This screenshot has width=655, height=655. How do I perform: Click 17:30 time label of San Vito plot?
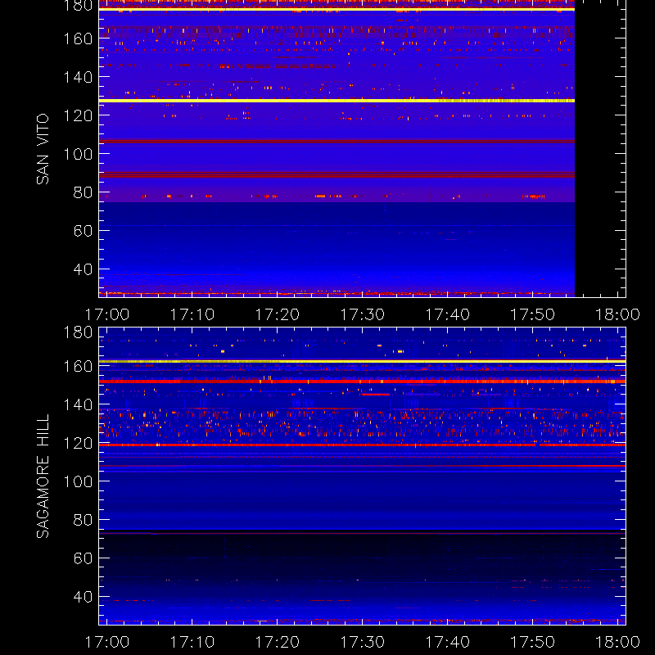coord(363,314)
